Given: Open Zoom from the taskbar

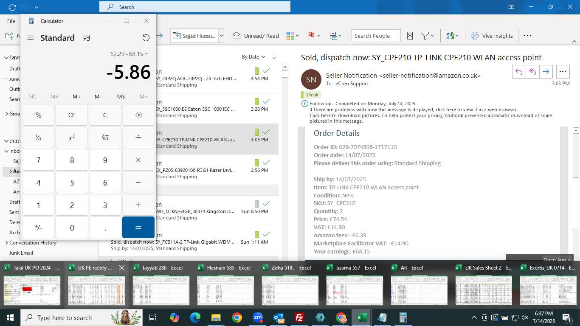Looking at the screenshot, I should pyautogui.click(x=257, y=318).
